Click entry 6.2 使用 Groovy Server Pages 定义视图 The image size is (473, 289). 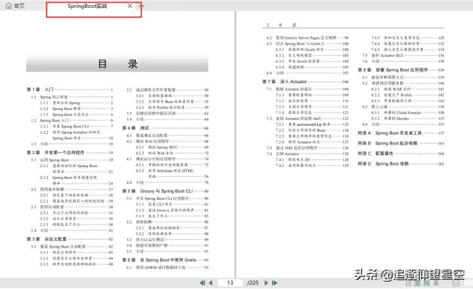click(307, 38)
